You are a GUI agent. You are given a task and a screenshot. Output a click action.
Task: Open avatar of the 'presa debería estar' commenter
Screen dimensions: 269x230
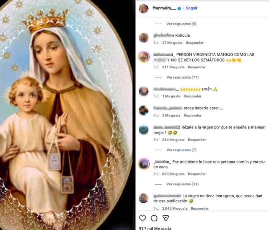coord(144,110)
